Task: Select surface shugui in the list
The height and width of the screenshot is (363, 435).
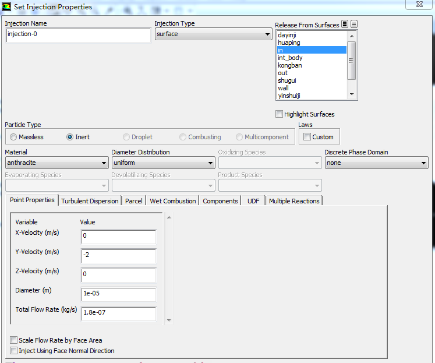Action: pos(312,80)
